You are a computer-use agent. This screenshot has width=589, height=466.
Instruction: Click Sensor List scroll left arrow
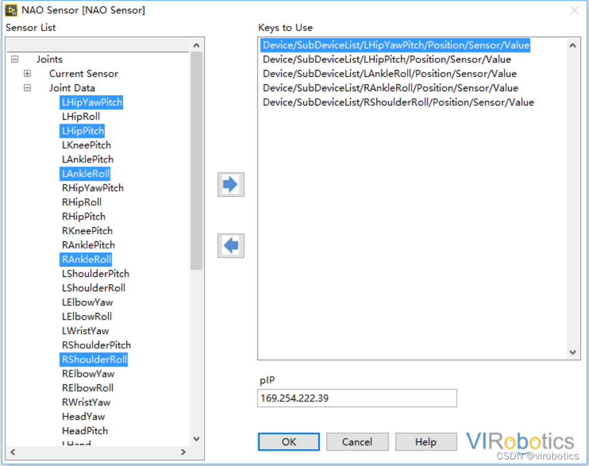coord(13,452)
